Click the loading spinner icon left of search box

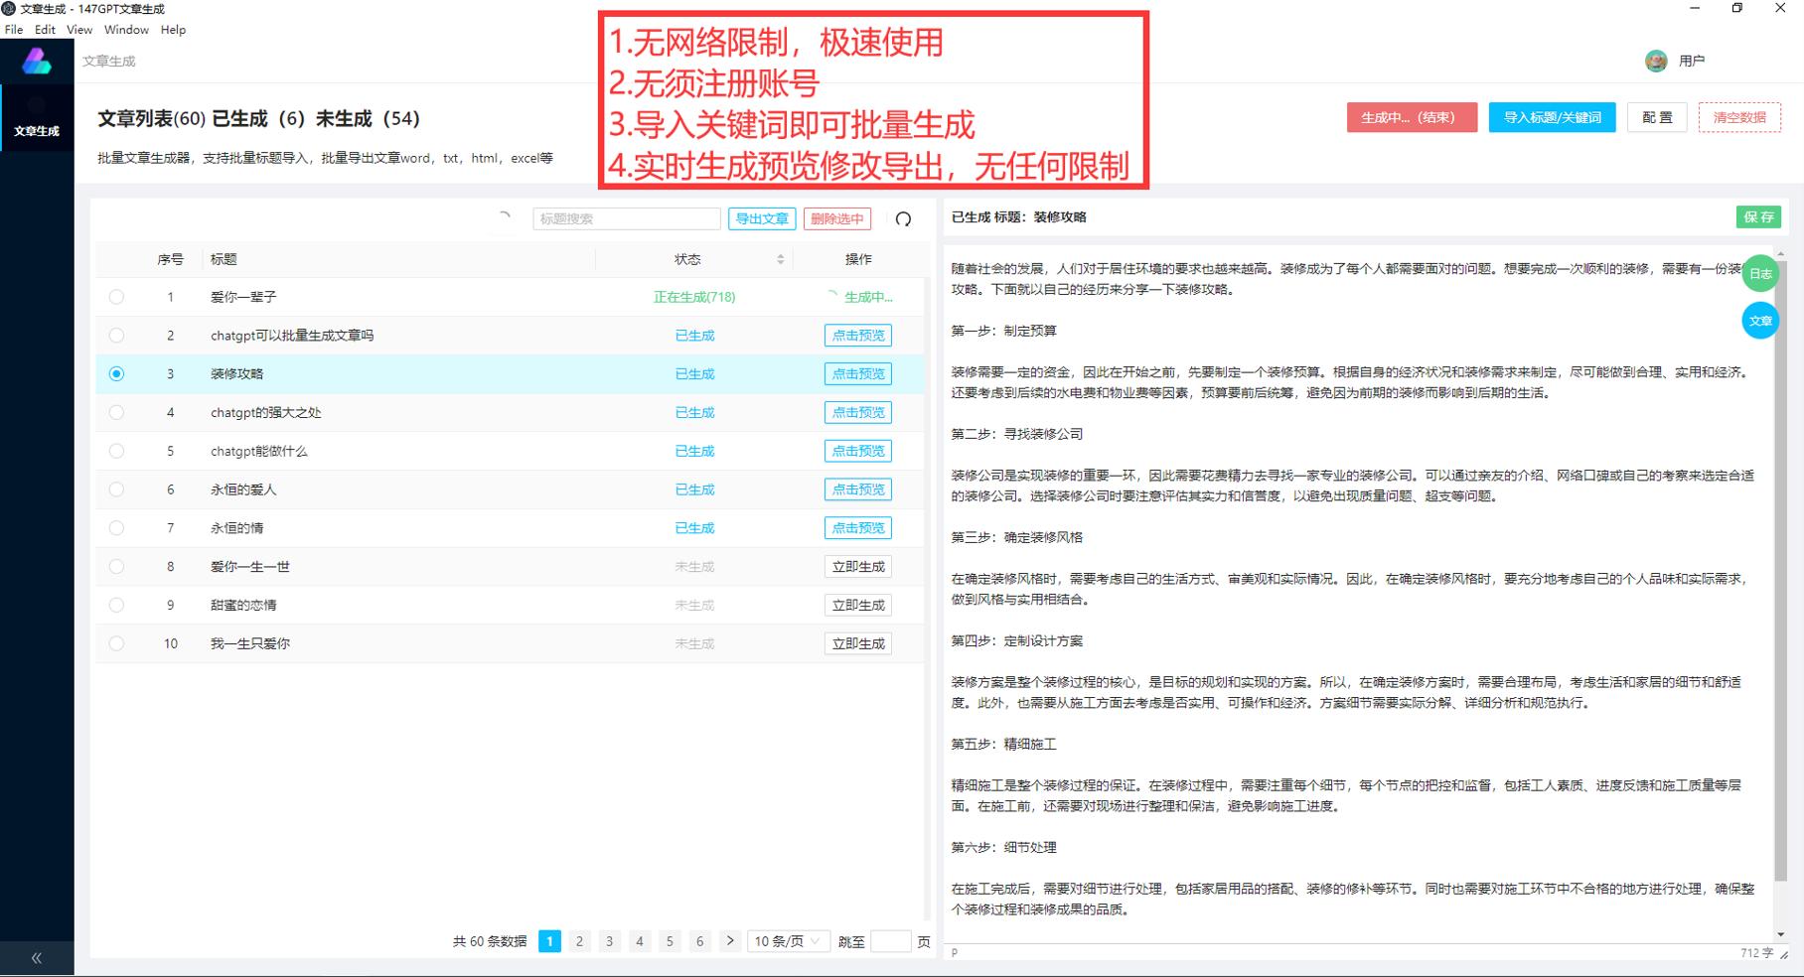[505, 216]
